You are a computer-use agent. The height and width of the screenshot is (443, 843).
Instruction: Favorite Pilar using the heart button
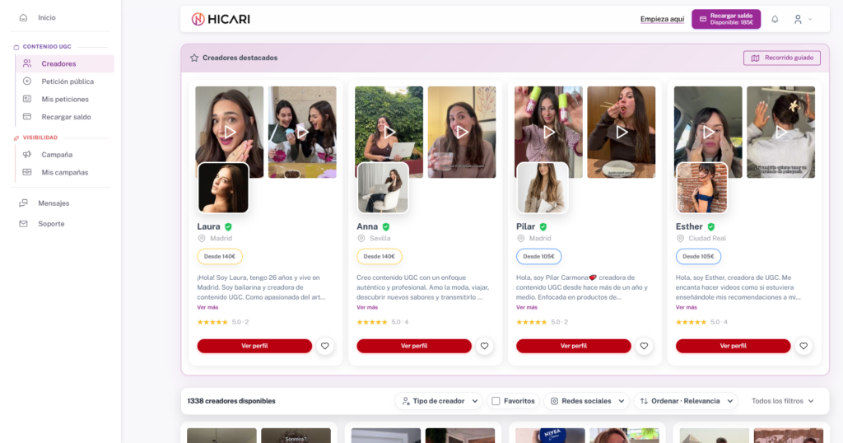click(644, 346)
